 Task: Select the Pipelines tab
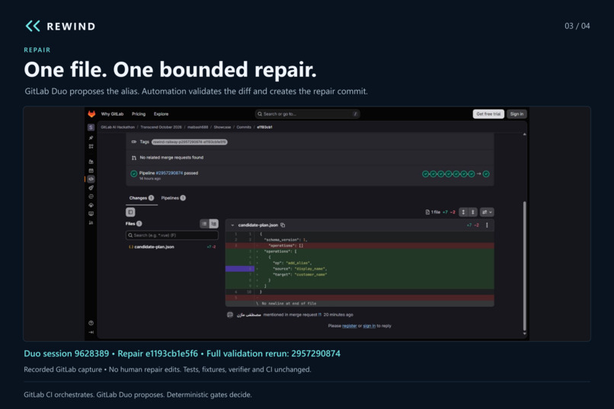[x=174, y=198]
